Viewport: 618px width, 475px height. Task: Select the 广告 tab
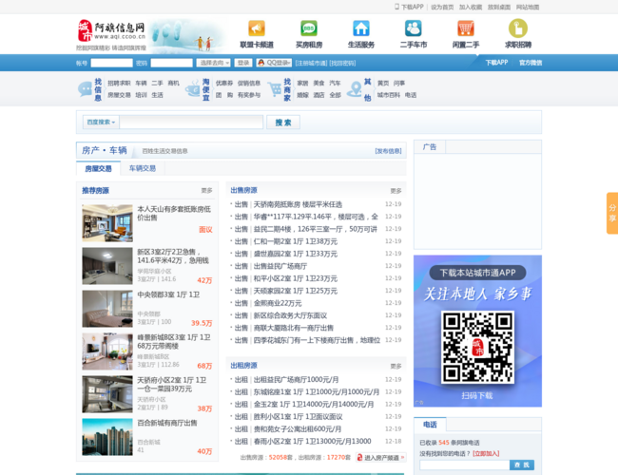430,147
